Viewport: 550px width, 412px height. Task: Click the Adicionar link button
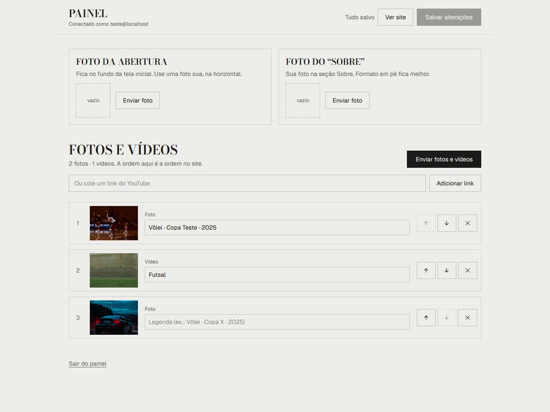[x=455, y=183]
